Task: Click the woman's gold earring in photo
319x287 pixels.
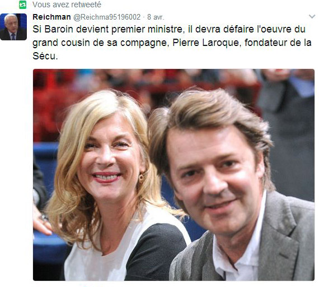Action: point(141,177)
